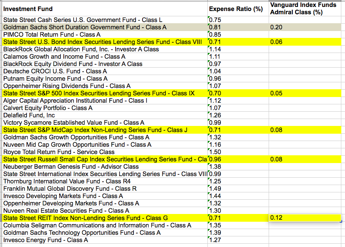Select State Street U.S. Bond Index fund cell
Image resolution: width=345 pixels, height=247 pixels.
tap(105, 42)
